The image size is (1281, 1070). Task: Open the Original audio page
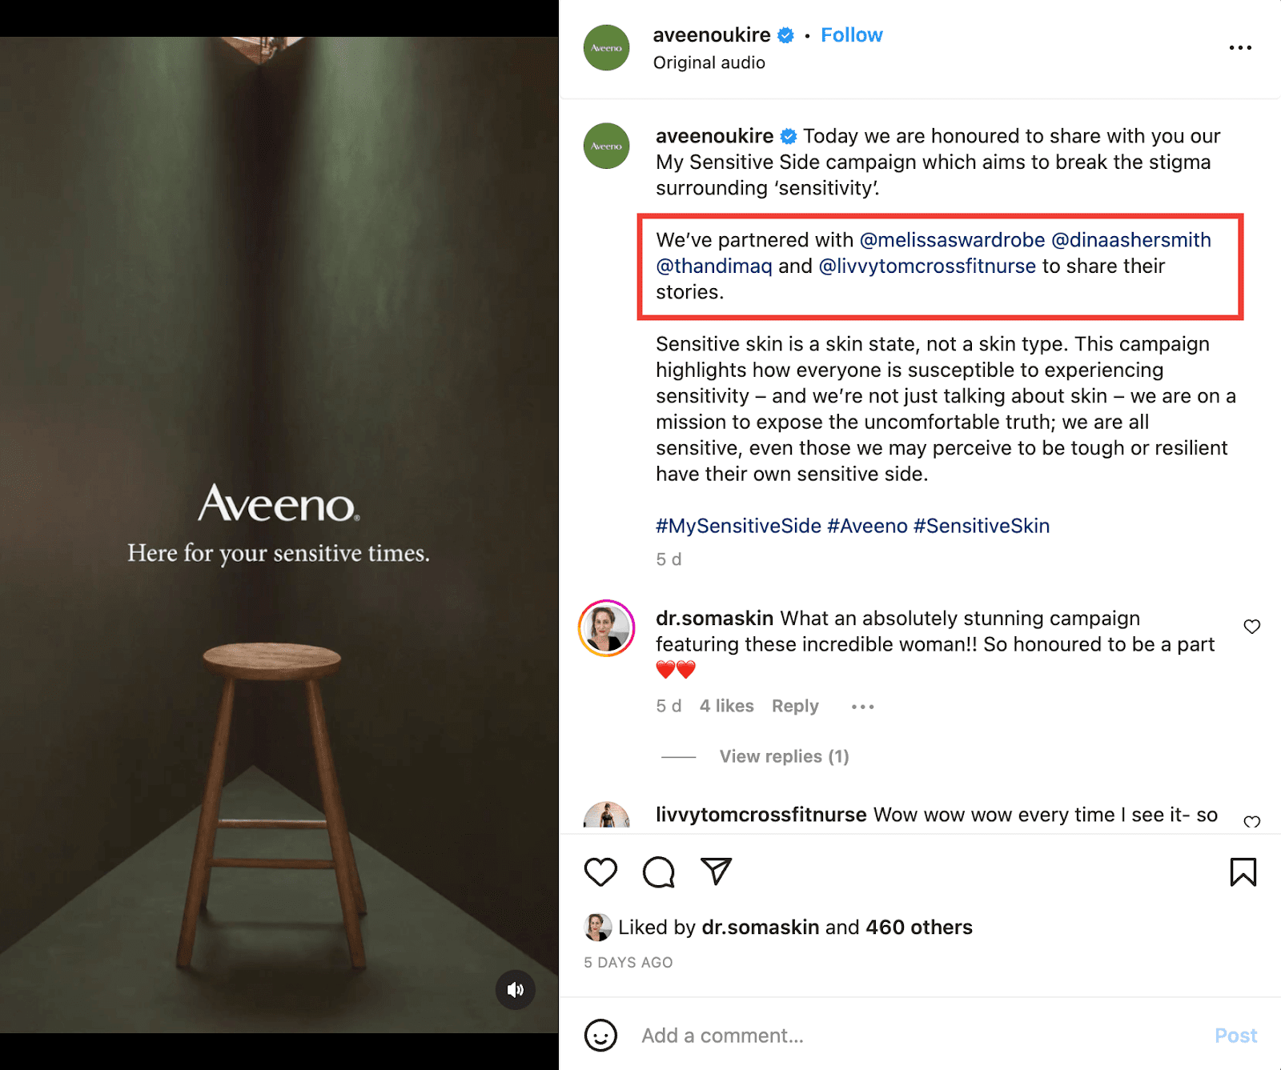tap(709, 62)
